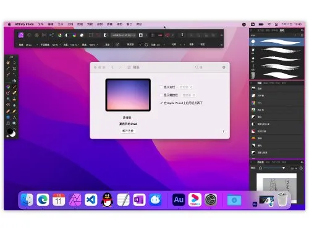Click the yellow-red Vibrance adjustment icon
This screenshot has width=309, height=232.
click(253, 138)
